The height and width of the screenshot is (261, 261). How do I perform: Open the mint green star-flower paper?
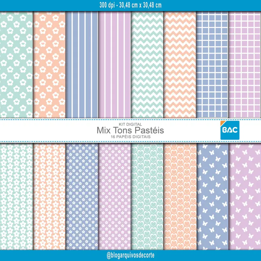tap(16, 197)
